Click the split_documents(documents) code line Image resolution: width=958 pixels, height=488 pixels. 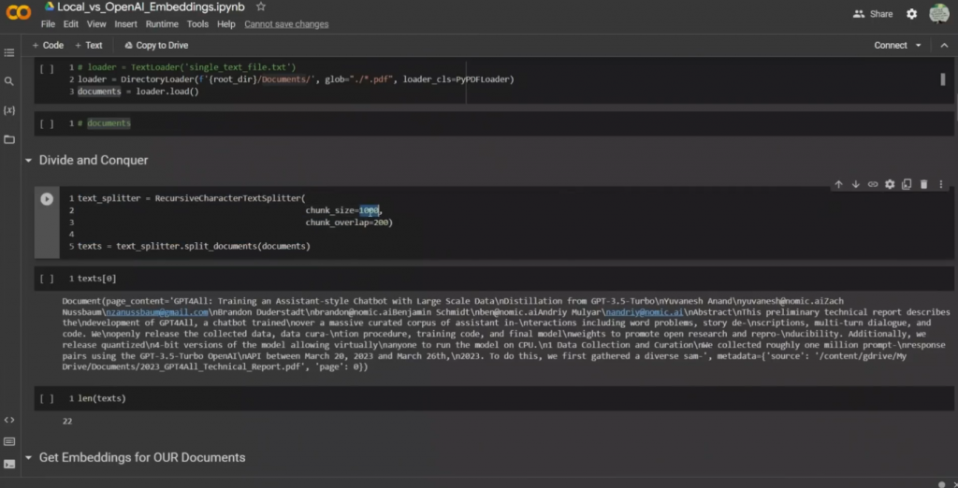coord(194,247)
